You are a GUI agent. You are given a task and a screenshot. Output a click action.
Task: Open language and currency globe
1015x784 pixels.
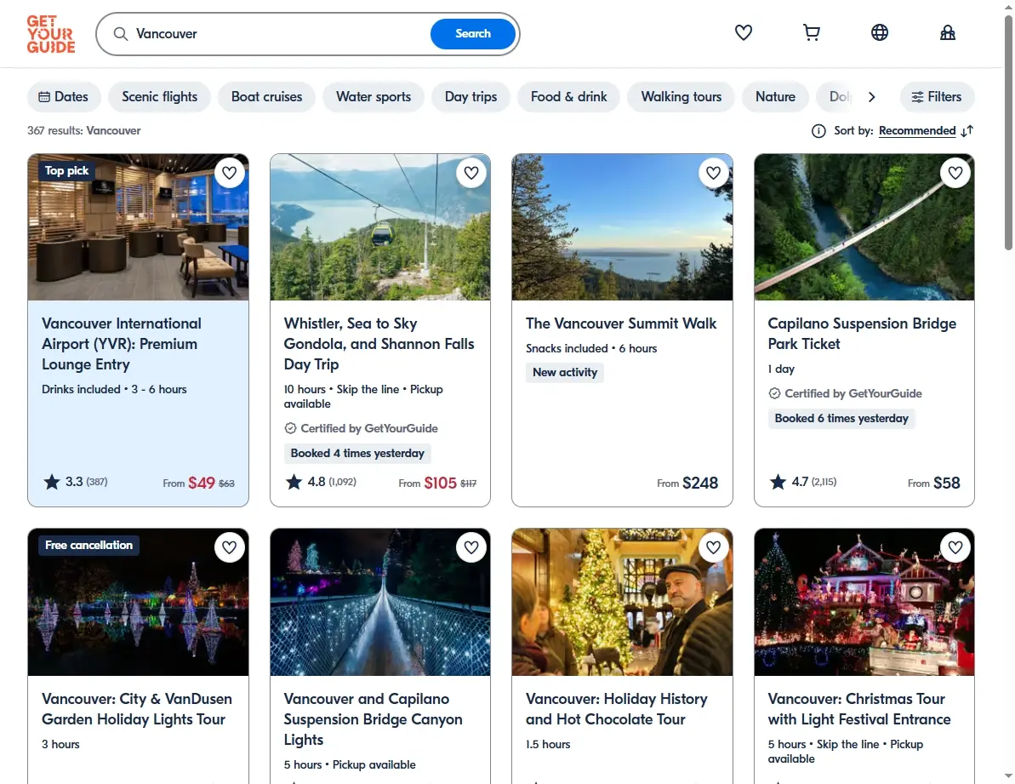(880, 32)
